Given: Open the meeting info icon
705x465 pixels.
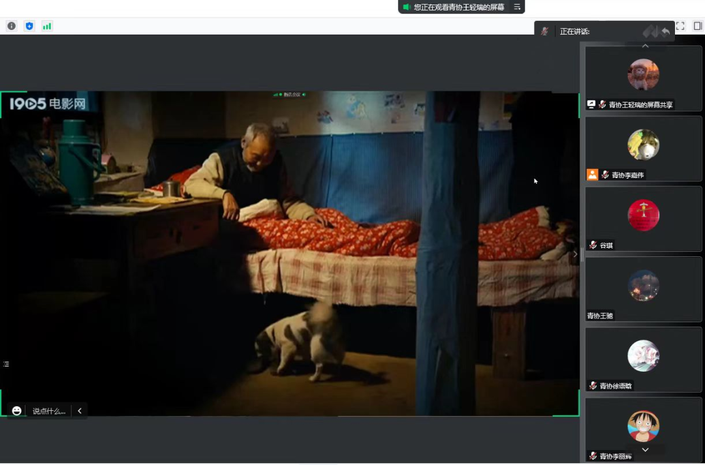Looking at the screenshot, I should (11, 26).
